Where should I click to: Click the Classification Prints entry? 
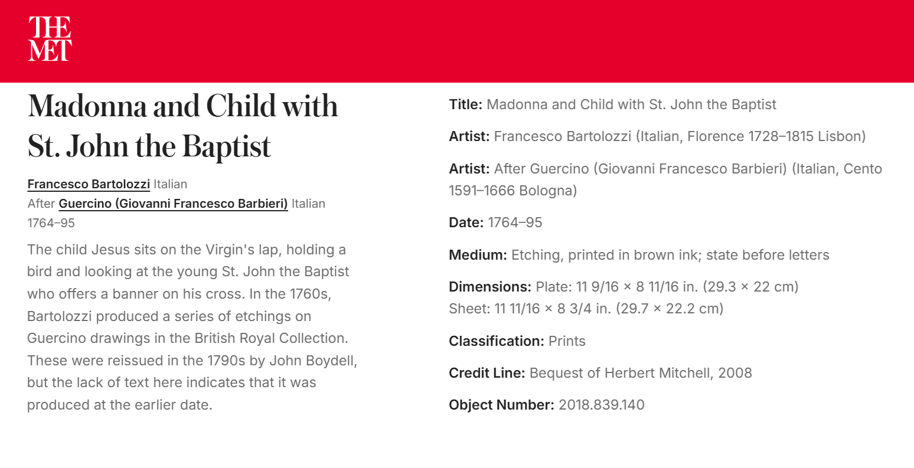pos(517,341)
